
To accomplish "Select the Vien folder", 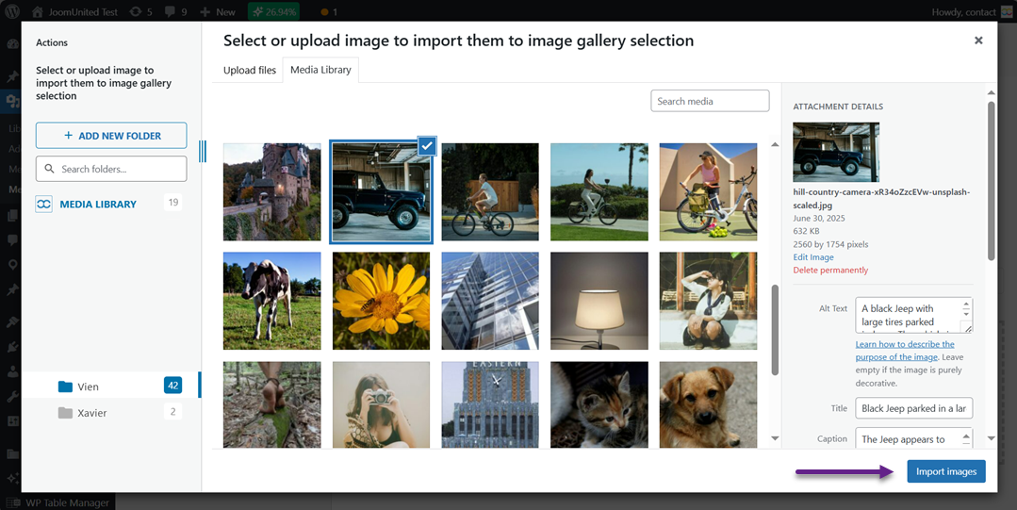I will pos(88,387).
